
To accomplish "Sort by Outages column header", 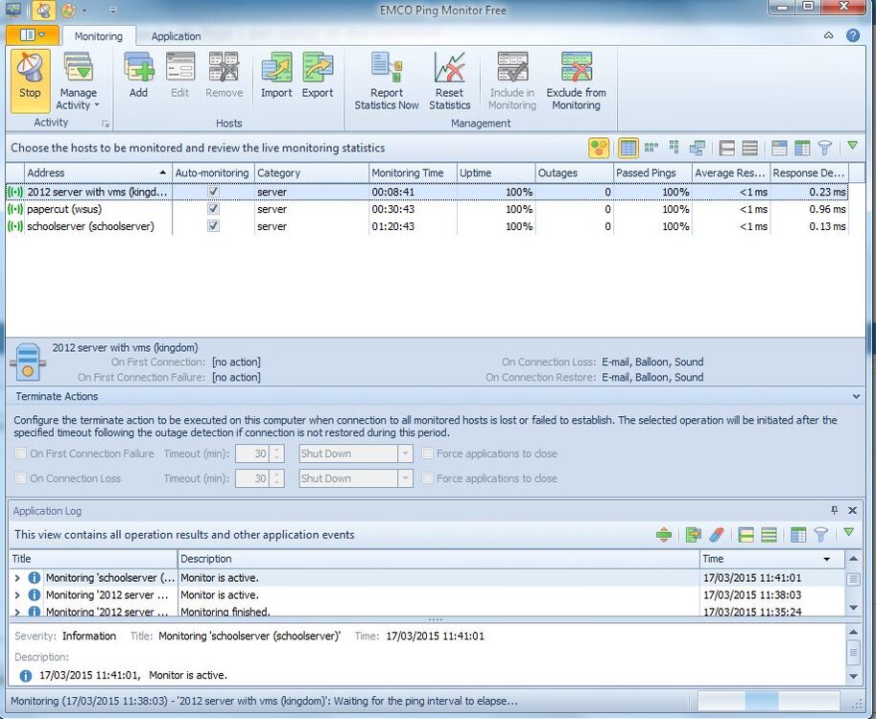I will [575, 174].
